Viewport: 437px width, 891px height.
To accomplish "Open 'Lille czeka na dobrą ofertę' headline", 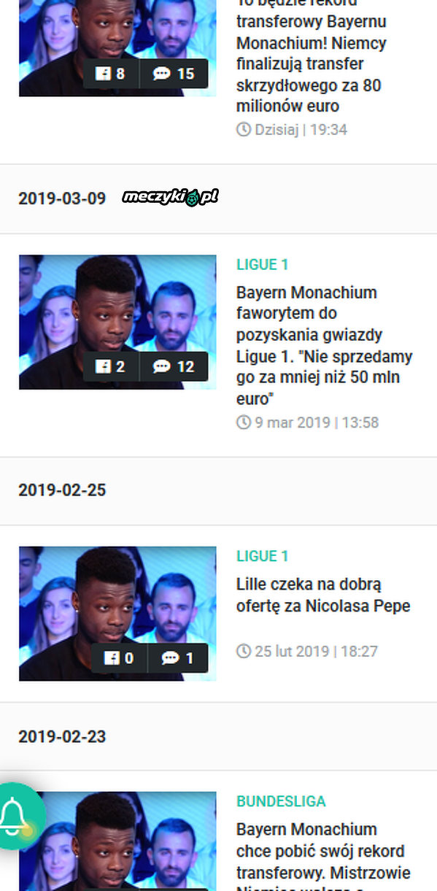I will click(x=323, y=595).
